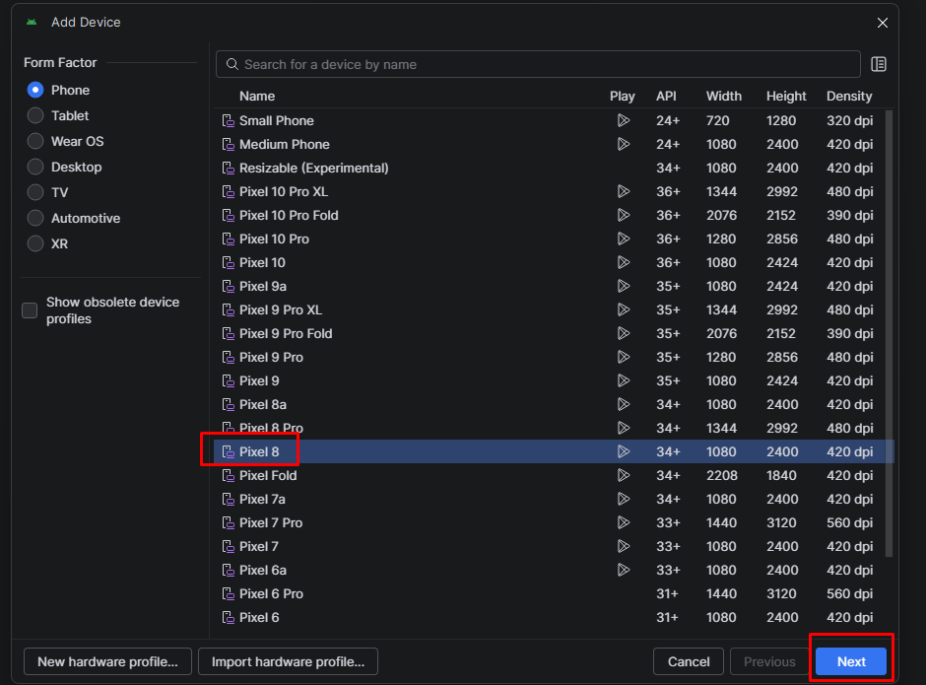Select the Tablet form factor
Screen dimensions: 926x685
35,115
